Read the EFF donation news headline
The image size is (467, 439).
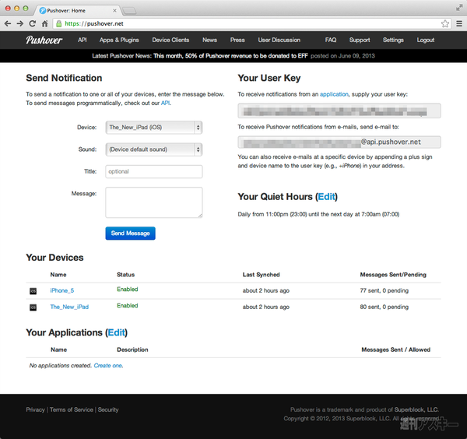[230, 56]
